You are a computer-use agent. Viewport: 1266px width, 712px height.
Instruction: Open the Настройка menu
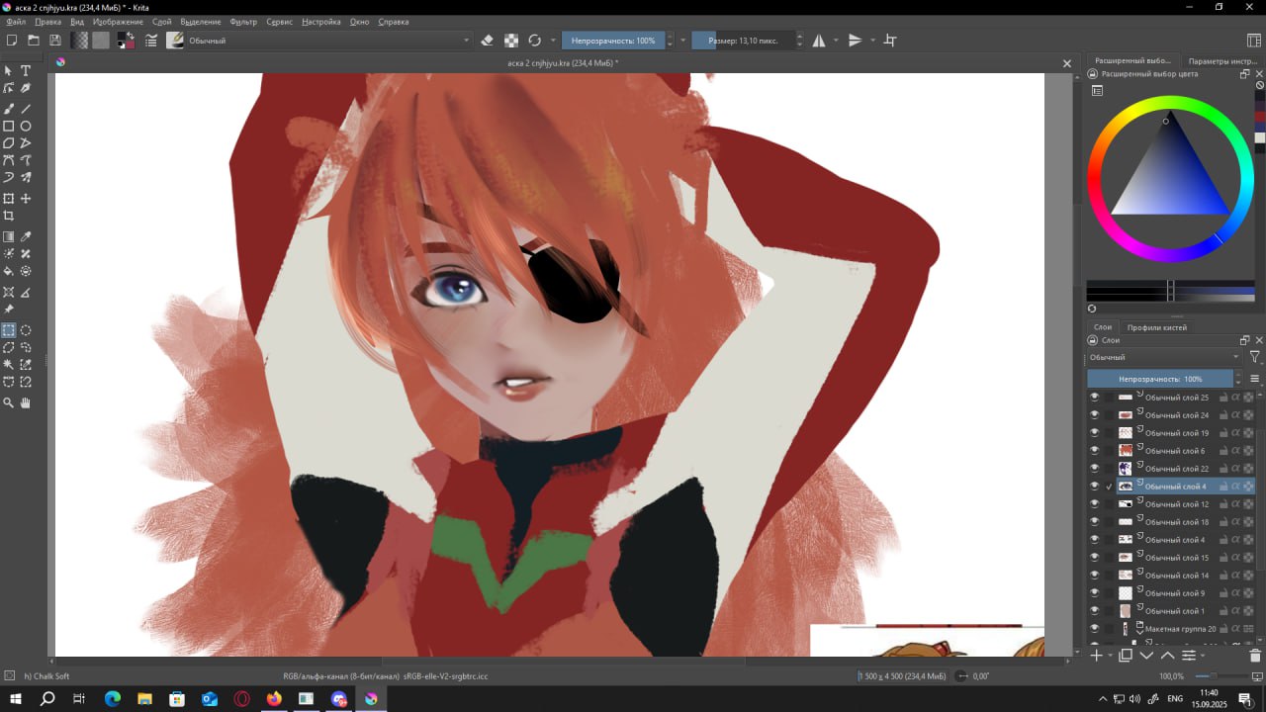[x=321, y=22]
